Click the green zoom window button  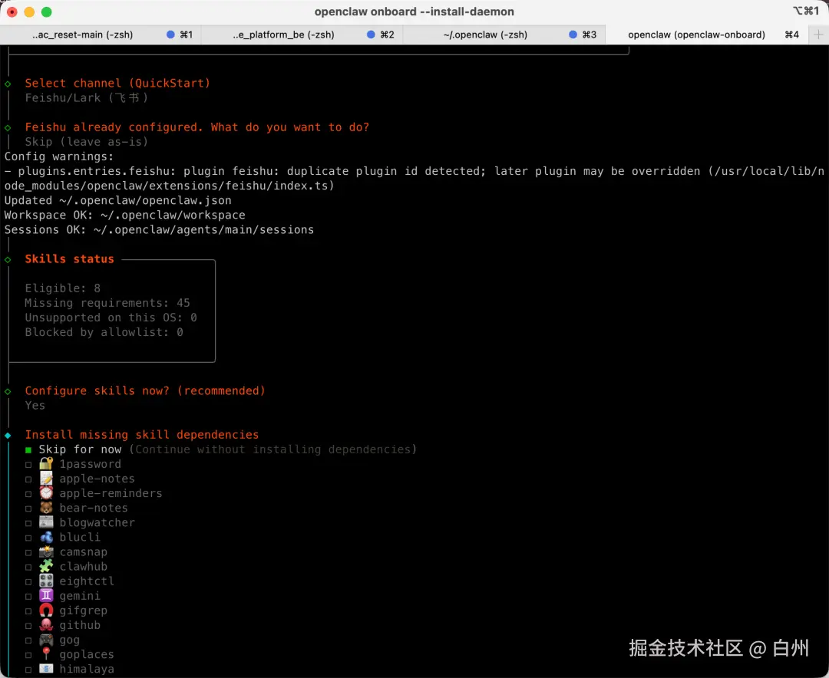(x=47, y=12)
